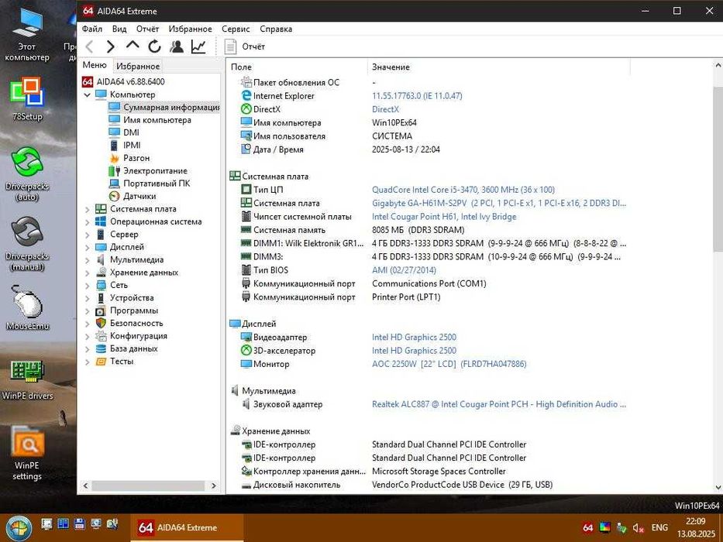Viewport: 723px width, 542px height.
Task: Open the Intel Cougar Point H61 chipset link
Action: 444,217
